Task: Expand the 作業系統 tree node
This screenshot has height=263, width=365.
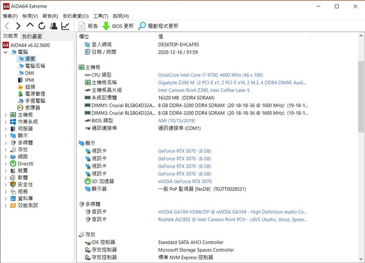Action: (6, 122)
